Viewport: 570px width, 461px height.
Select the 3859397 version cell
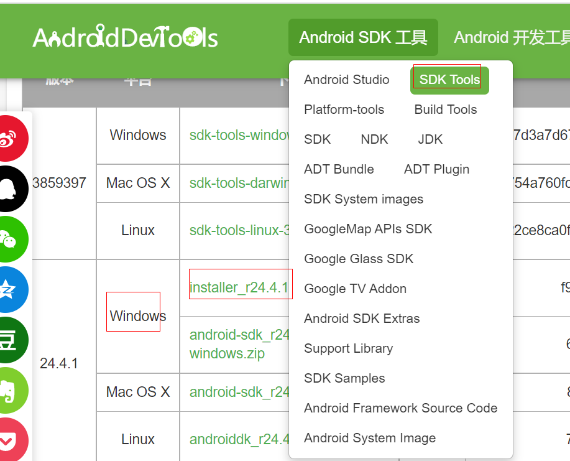point(59,183)
